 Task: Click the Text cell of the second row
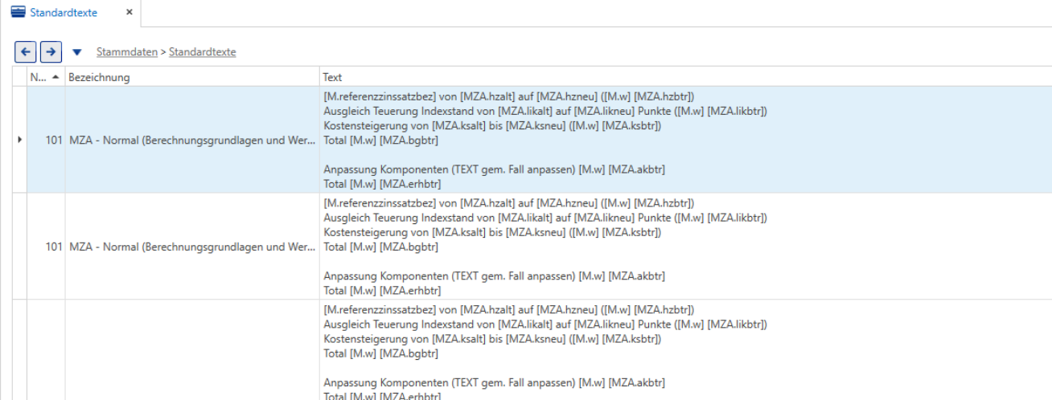(685, 247)
